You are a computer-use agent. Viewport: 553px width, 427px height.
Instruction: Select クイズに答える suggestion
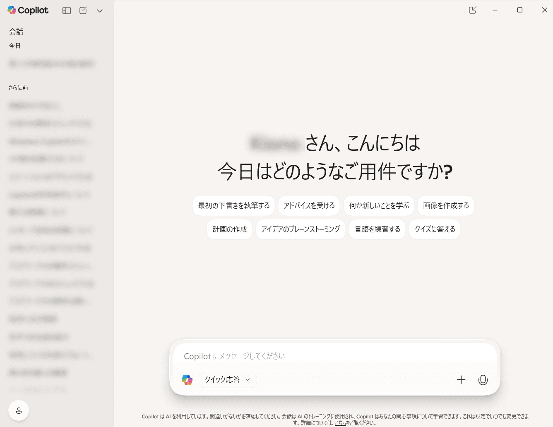[435, 229]
